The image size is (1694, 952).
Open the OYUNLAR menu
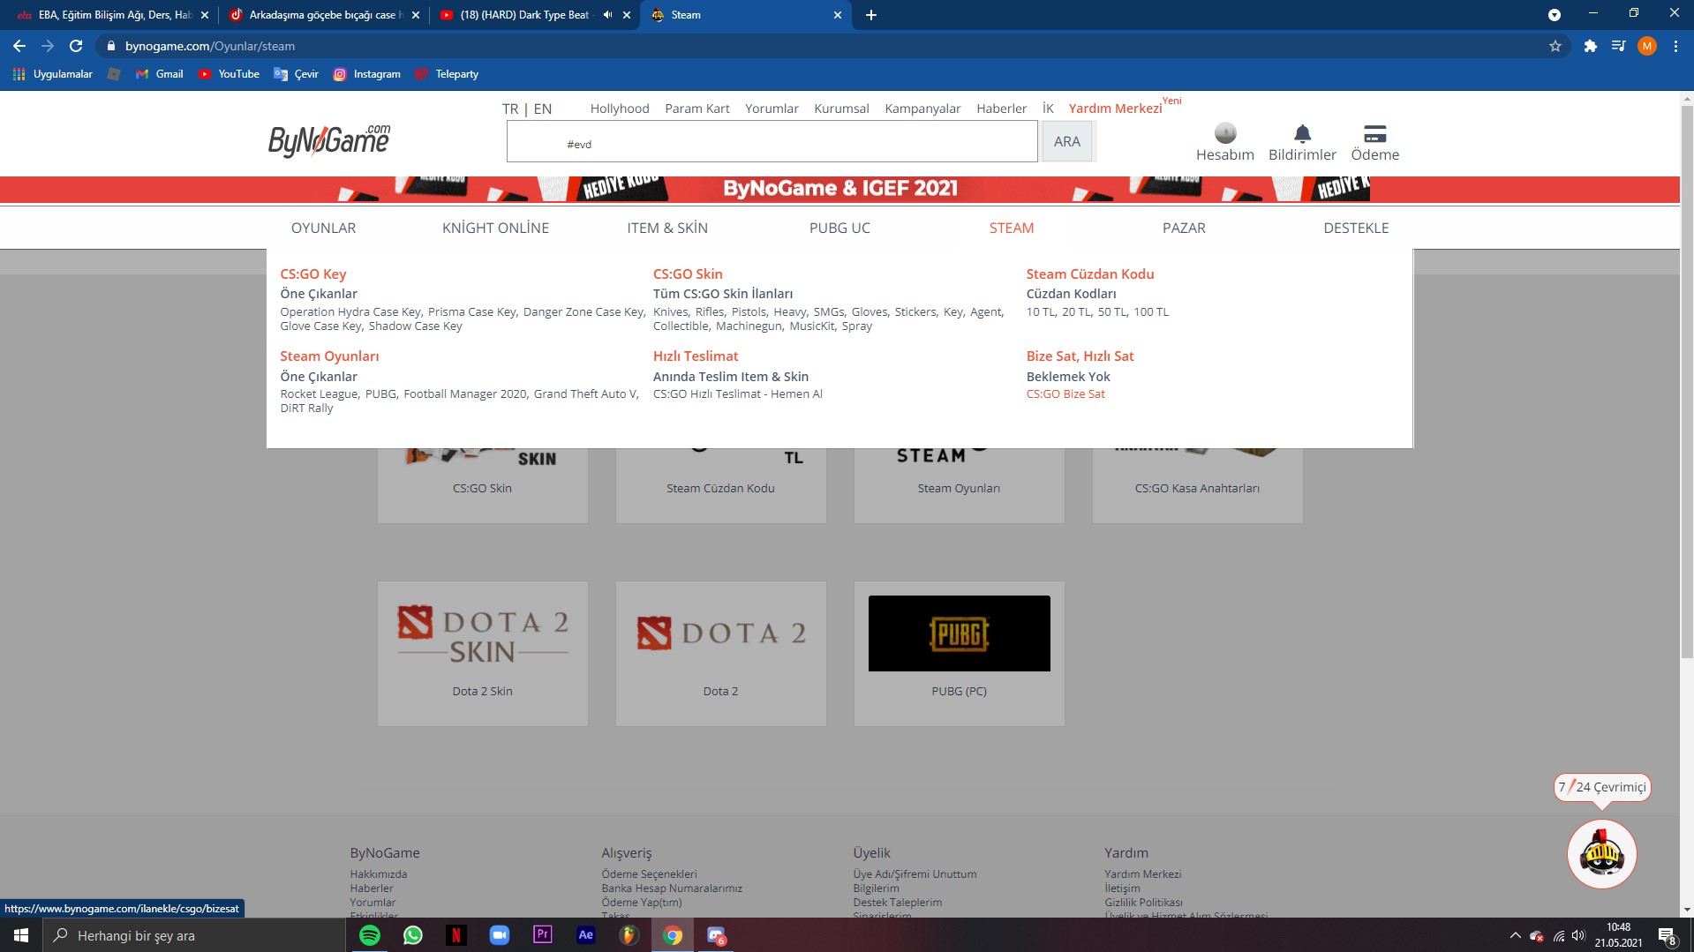pyautogui.click(x=324, y=228)
